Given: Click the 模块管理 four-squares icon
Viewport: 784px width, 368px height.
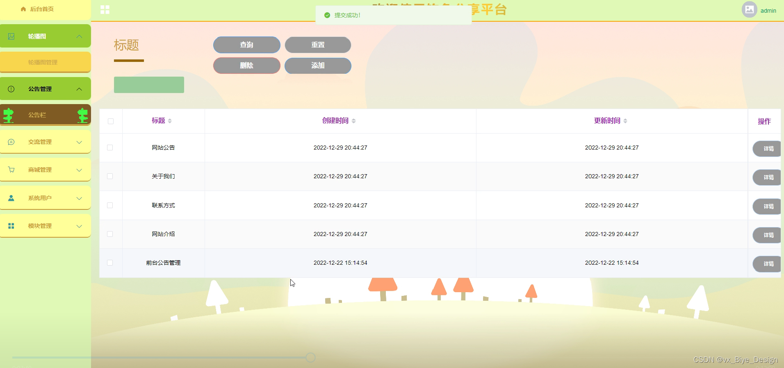Looking at the screenshot, I should coord(11,226).
